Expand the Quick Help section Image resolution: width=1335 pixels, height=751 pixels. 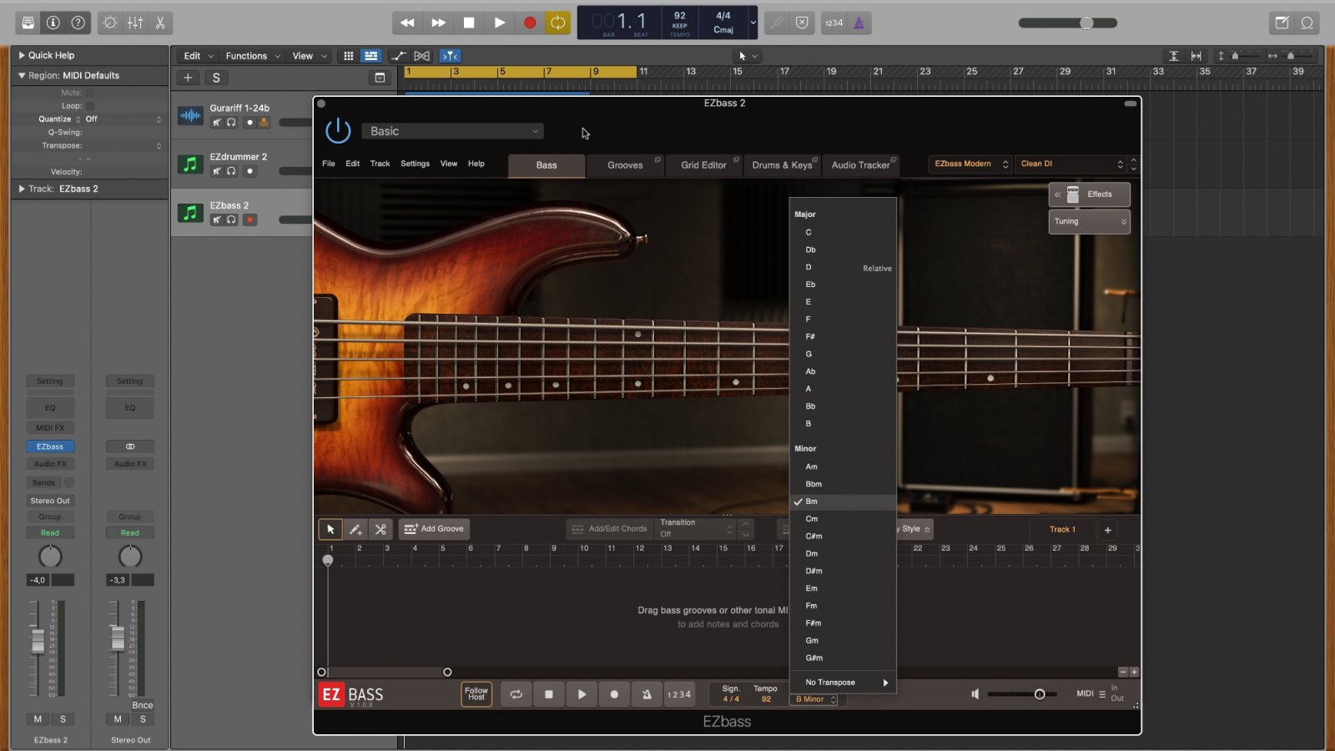click(22, 55)
